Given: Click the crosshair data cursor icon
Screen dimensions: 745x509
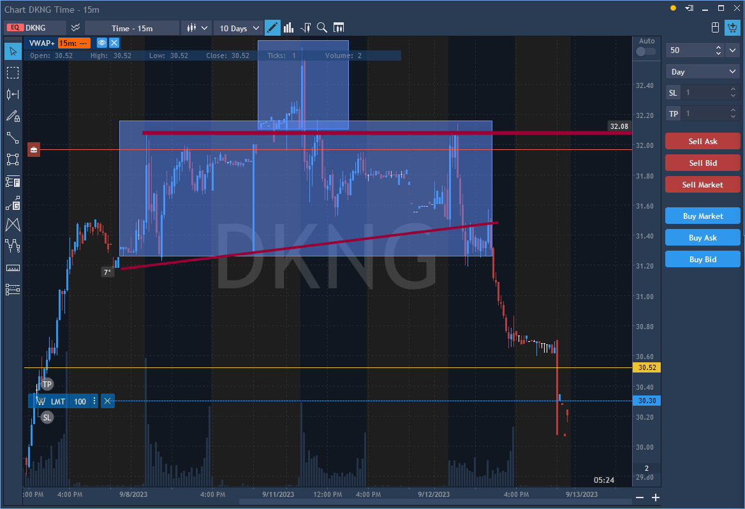Looking at the screenshot, I should [306, 27].
